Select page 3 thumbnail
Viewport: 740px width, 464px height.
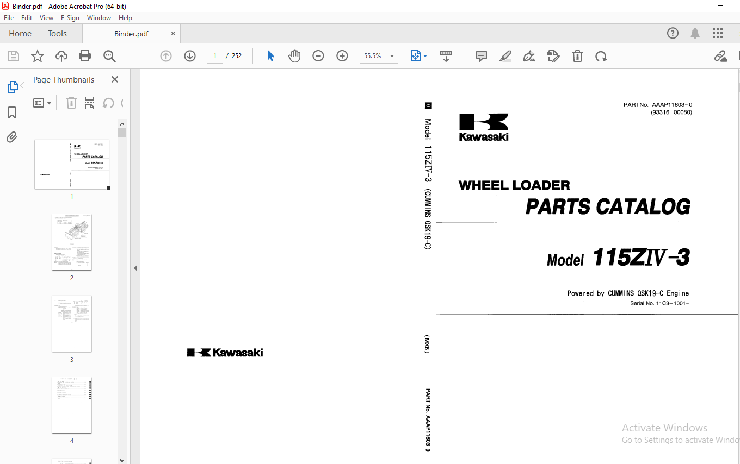(72, 324)
